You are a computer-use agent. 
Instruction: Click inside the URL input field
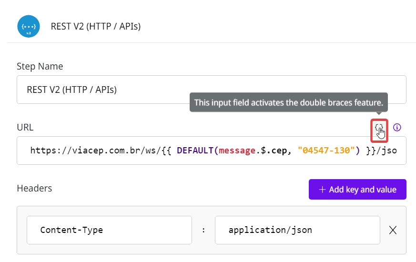tap(211, 151)
